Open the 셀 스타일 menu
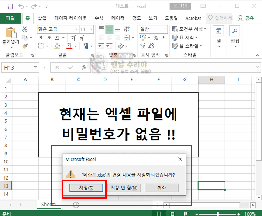The width and height of the screenshot is (262, 216). (187, 46)
